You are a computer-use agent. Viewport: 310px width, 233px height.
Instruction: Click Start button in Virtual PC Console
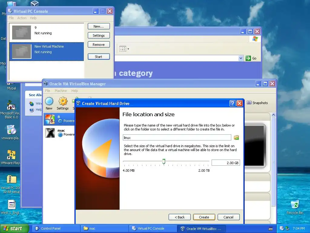tap(99, 57)
